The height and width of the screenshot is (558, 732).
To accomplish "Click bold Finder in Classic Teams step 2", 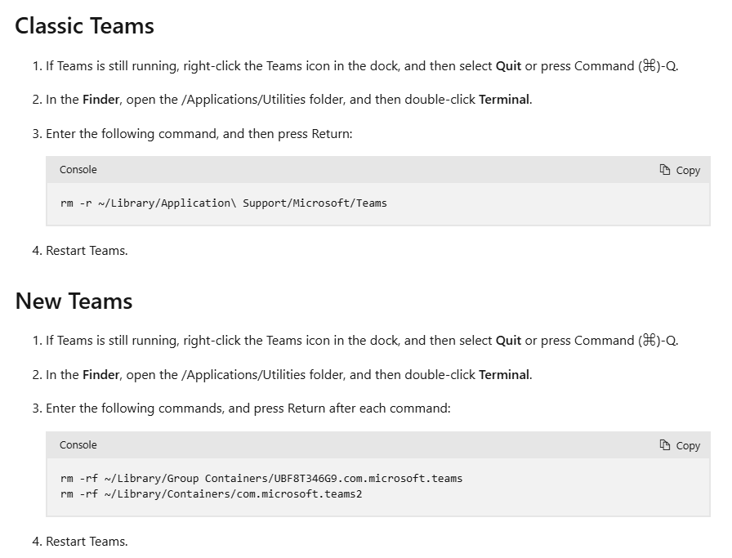I will [x=100, y=100].
